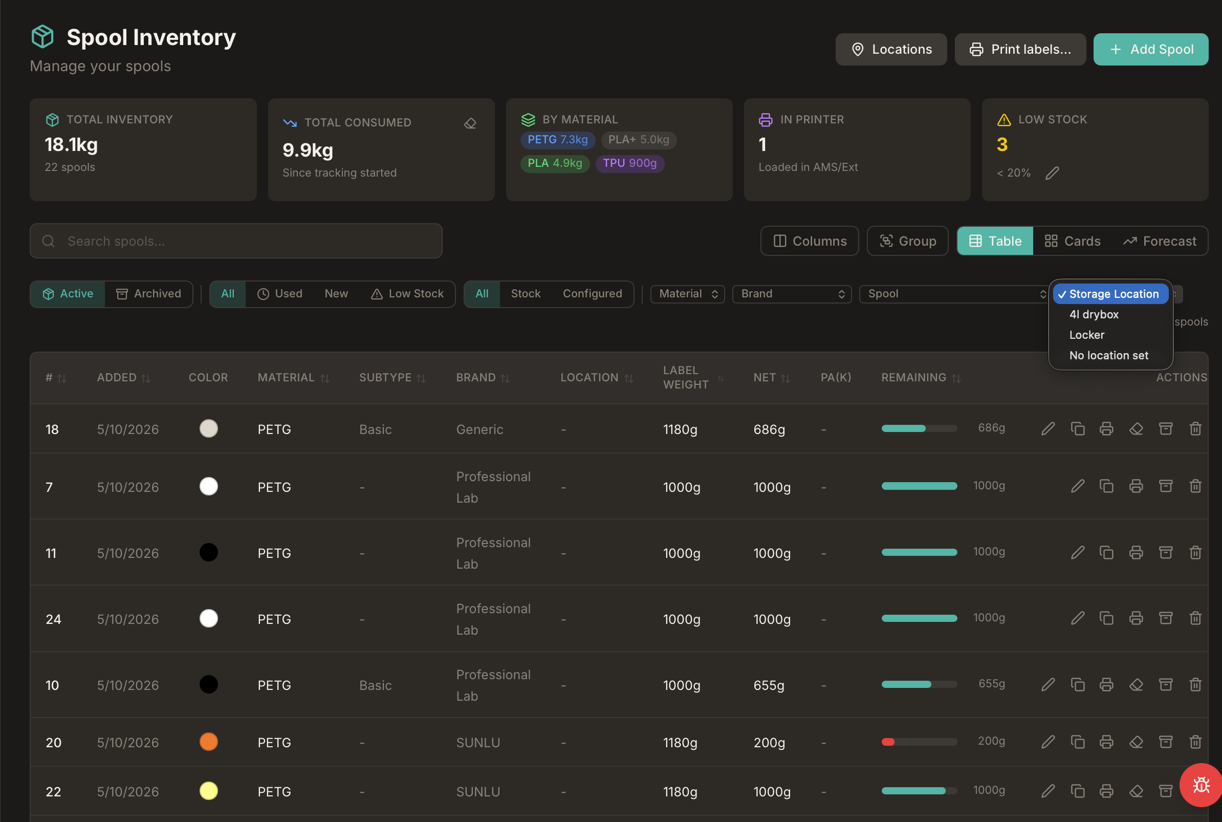Reset usage of spool 10 via eraser icon
This screenshot has height=822, width=1222.
click(1136, 684)
